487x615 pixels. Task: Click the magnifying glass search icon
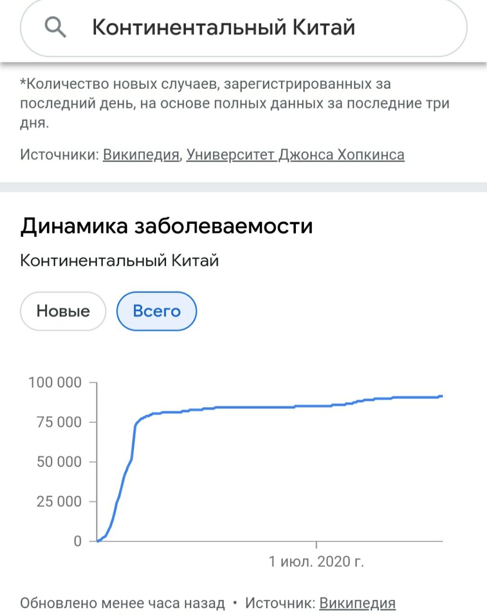coord(55,27)
